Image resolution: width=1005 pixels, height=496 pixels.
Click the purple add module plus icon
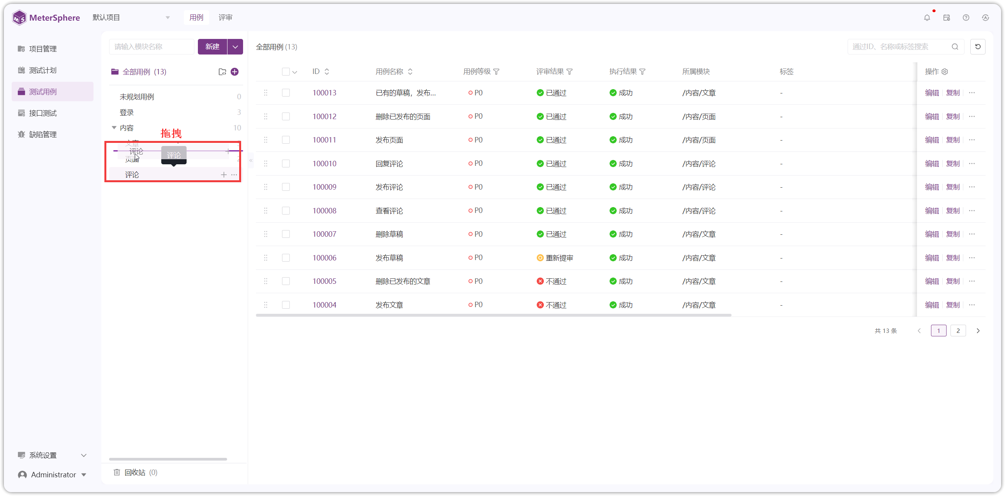[x=235, y=72]
